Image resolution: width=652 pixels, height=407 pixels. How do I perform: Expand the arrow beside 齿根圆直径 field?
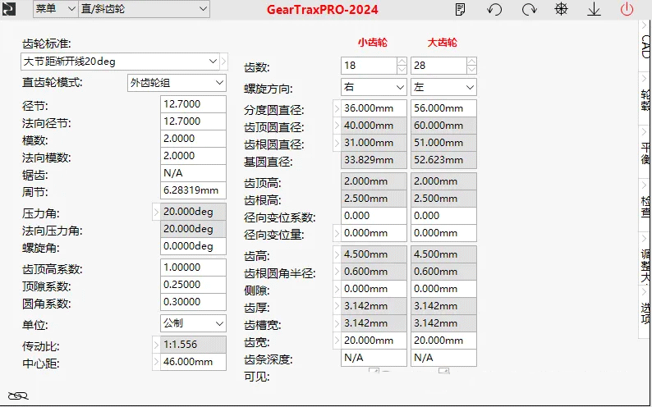[337, 143]
